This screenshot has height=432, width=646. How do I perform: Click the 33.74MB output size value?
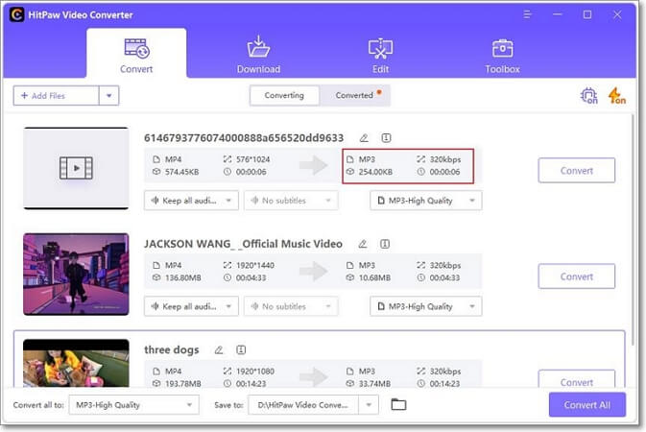click(x=374, y=384)
